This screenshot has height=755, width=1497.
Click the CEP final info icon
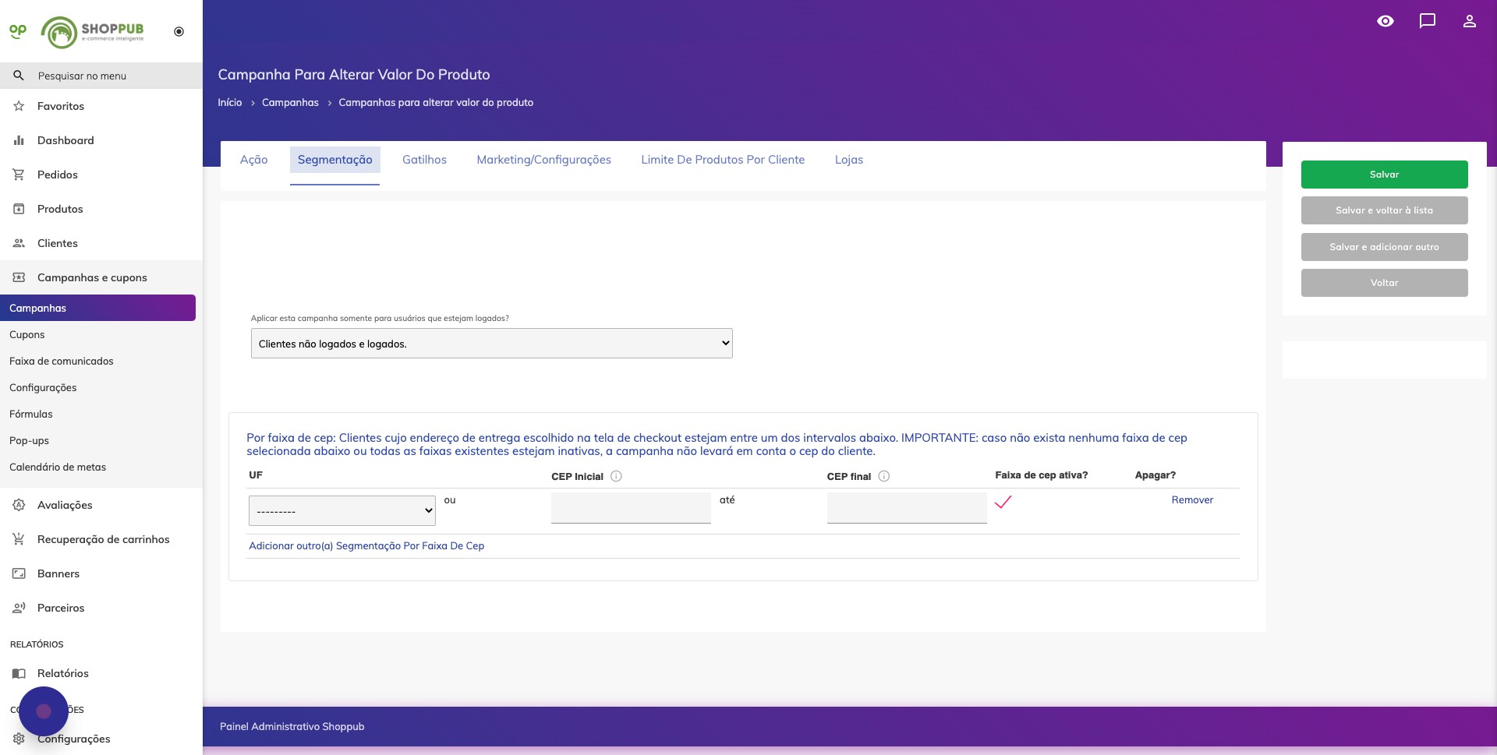883,476
